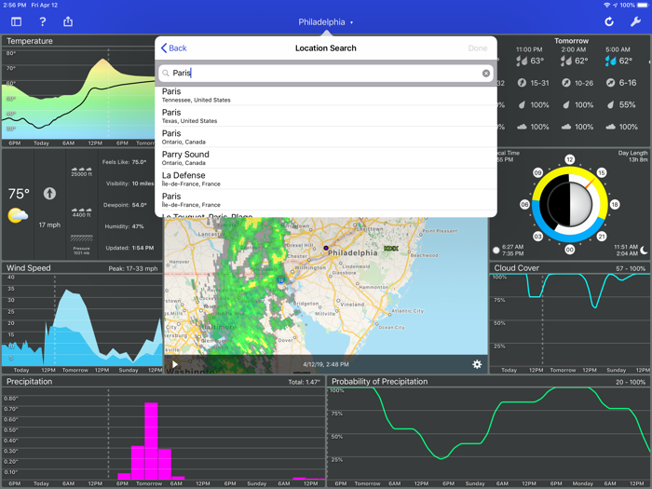Tap the cloud icon under 5:00 AM
The width and height of the screenshot is (652, 489).
click(x=610, y=127)
